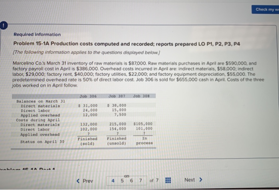
Task: Click the question mark under Job 306
Action: click(x=89, y=134)
